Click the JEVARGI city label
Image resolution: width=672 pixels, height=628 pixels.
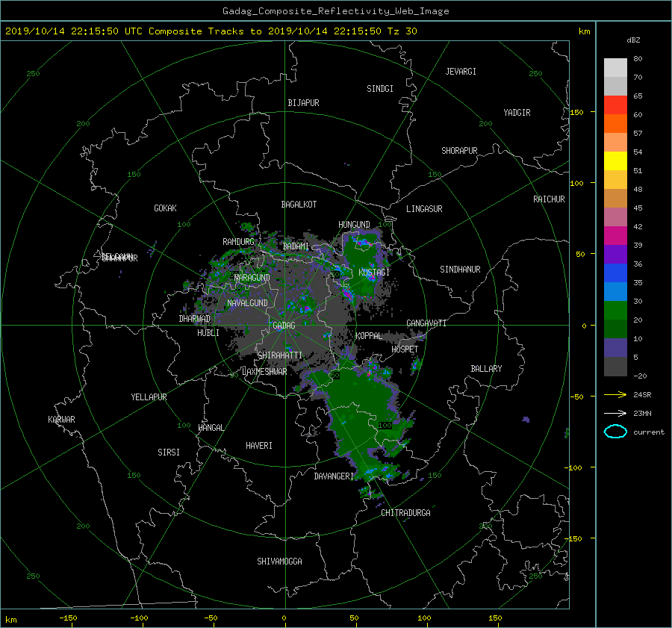point(461,72)
